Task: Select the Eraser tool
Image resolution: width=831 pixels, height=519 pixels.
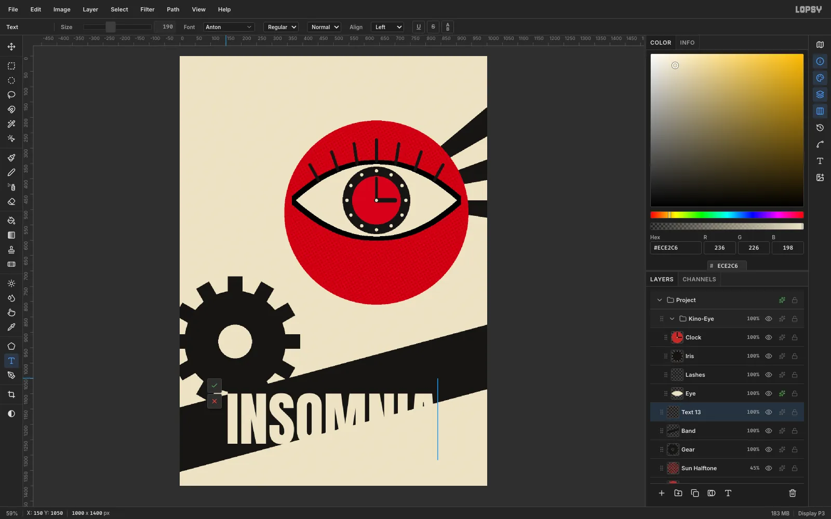Action: click(11, 201)
